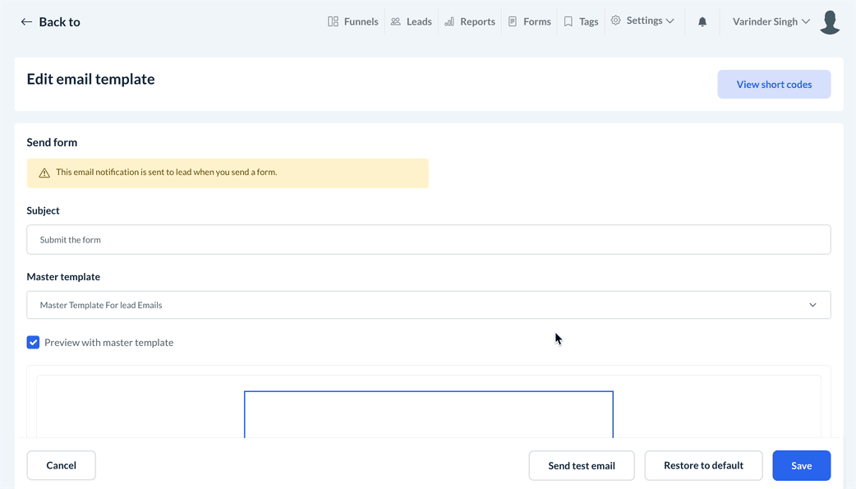Screen dimensions: 856x489
Task: Click the Leads people icon
Action: (396, 21)
